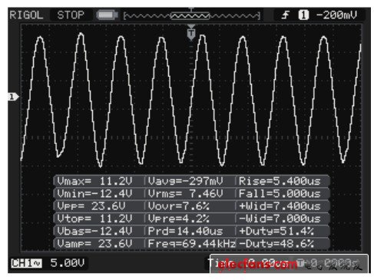374x280 pixels.
Task: Click the STOP run status label
Action: coord(71,15)
